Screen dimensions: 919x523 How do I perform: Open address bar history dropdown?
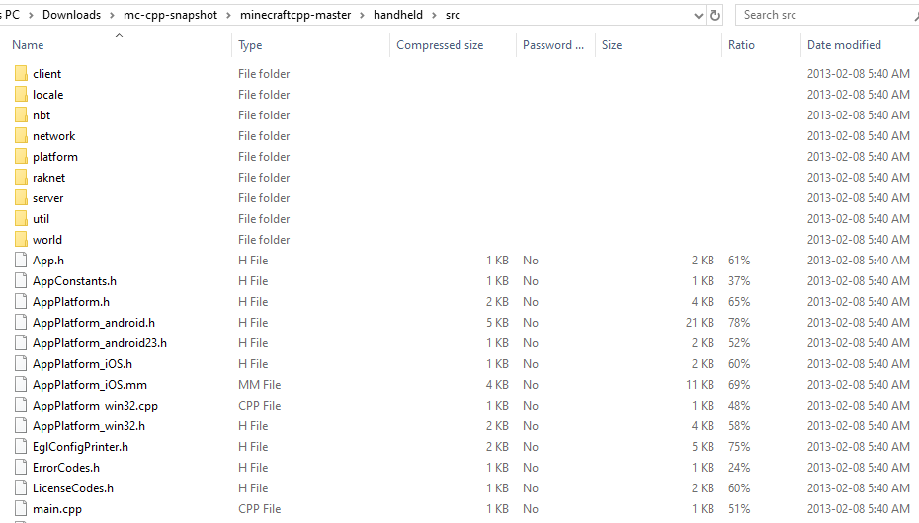[698, 15]
